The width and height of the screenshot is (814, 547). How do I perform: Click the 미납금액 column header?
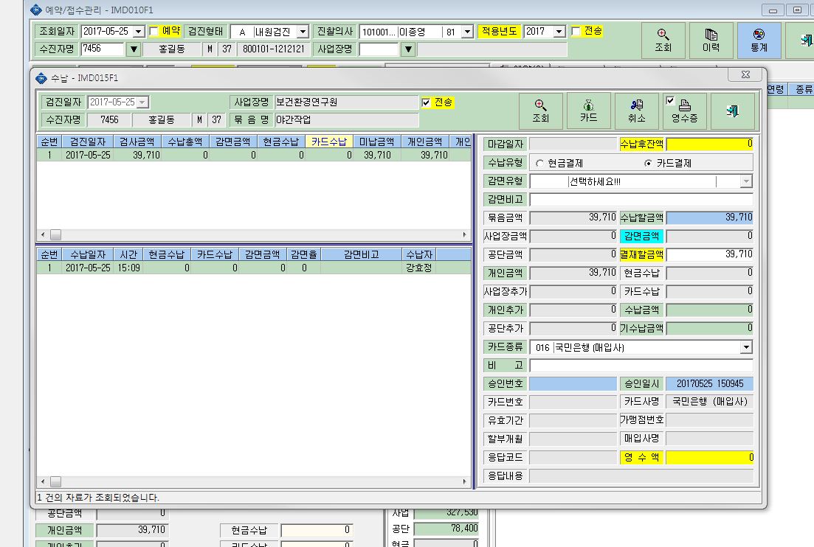[377, 141]
